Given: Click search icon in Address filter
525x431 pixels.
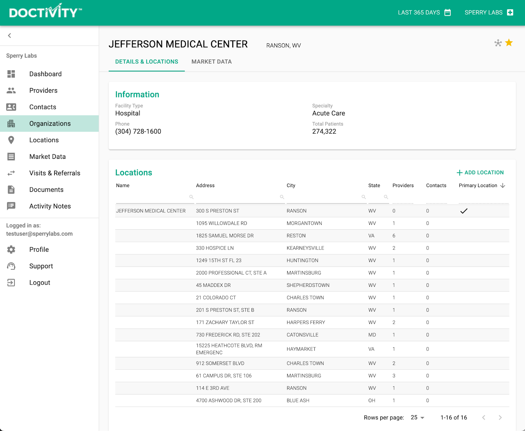Looking at the screenshot, I should tap(282, 197).
